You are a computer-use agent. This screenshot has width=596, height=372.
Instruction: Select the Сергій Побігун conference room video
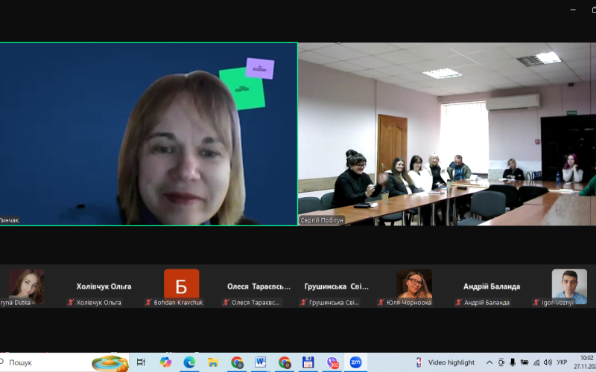[447, 134]
